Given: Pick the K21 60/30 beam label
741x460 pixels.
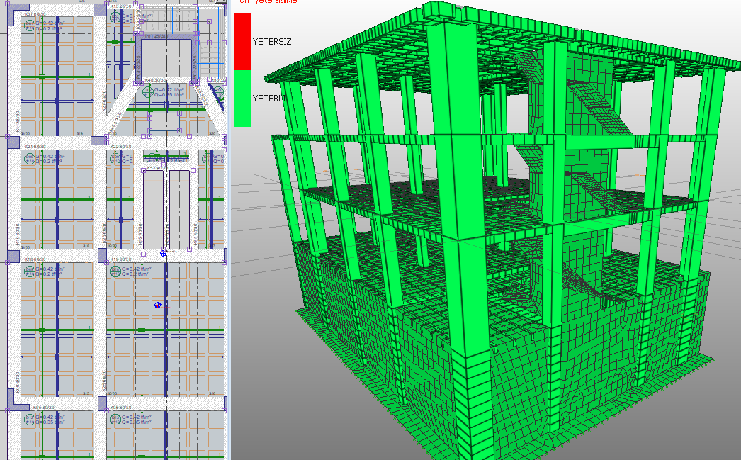Looking at the screenshot, I should click(33, 147).
